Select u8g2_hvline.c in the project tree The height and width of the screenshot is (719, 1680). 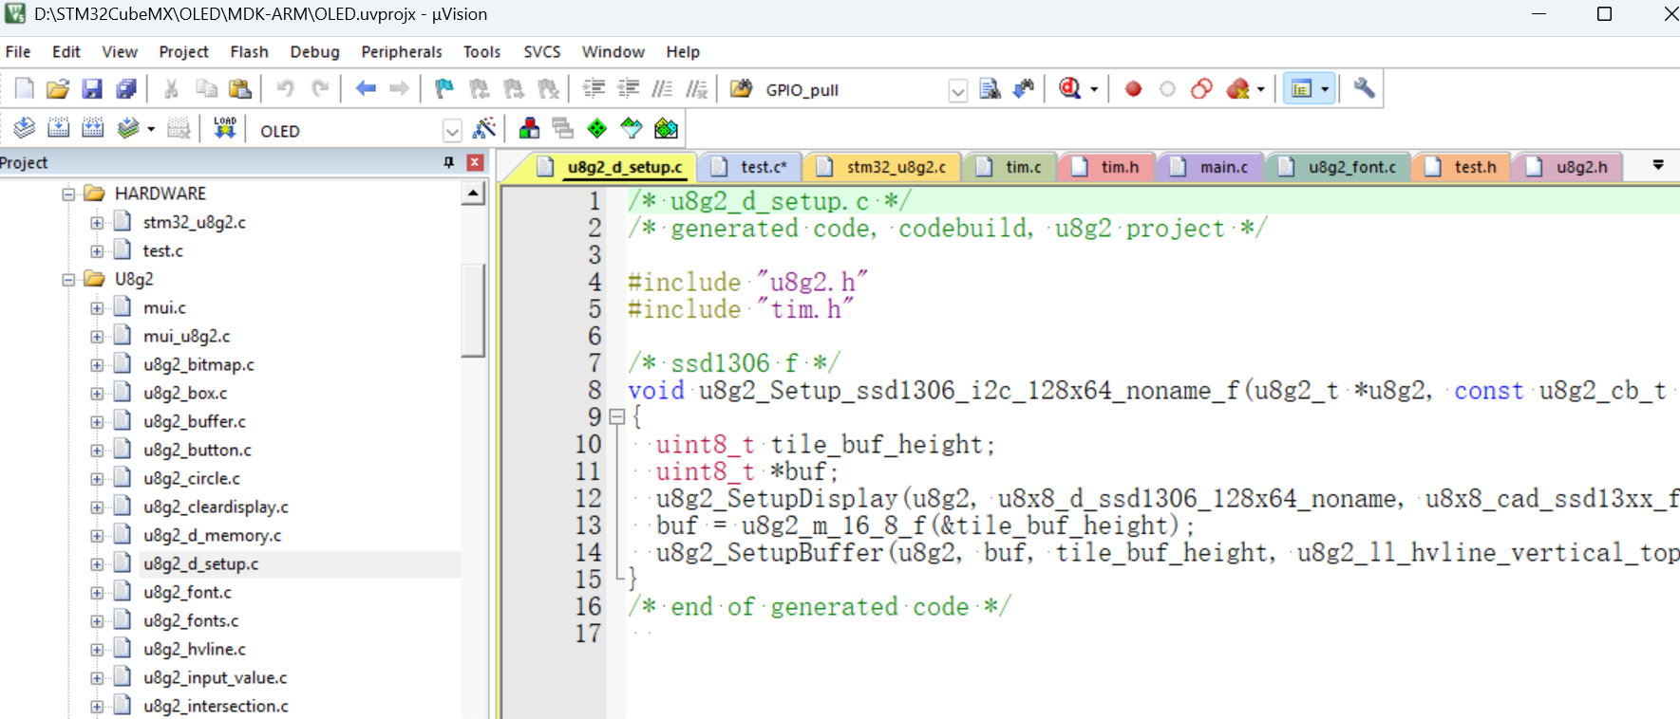coord(195,650)
